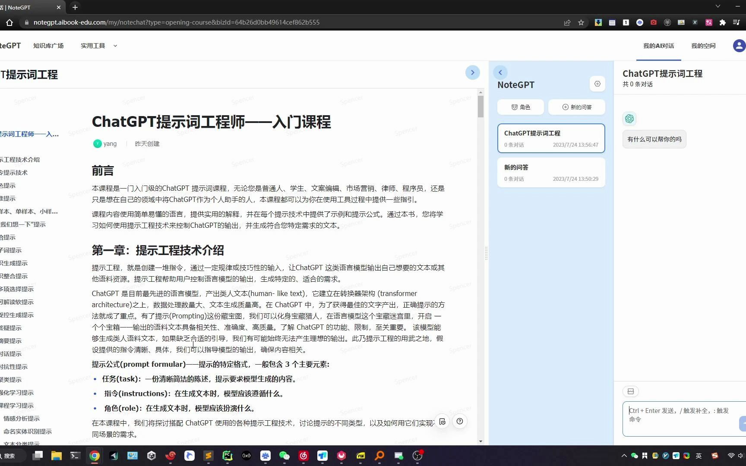Jump to 强化学习提示 in the outline
Screen dimensions: 746x466
coord(16,393)
